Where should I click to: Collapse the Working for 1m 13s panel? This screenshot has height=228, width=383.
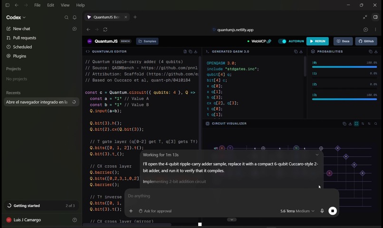(317, 155)
